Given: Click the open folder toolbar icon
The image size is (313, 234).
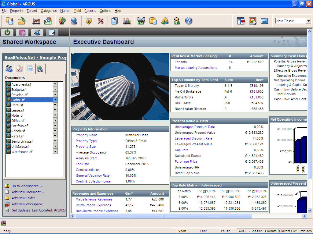Looking at the screenshot, I should pyautogui.click(x=21, y=21).
